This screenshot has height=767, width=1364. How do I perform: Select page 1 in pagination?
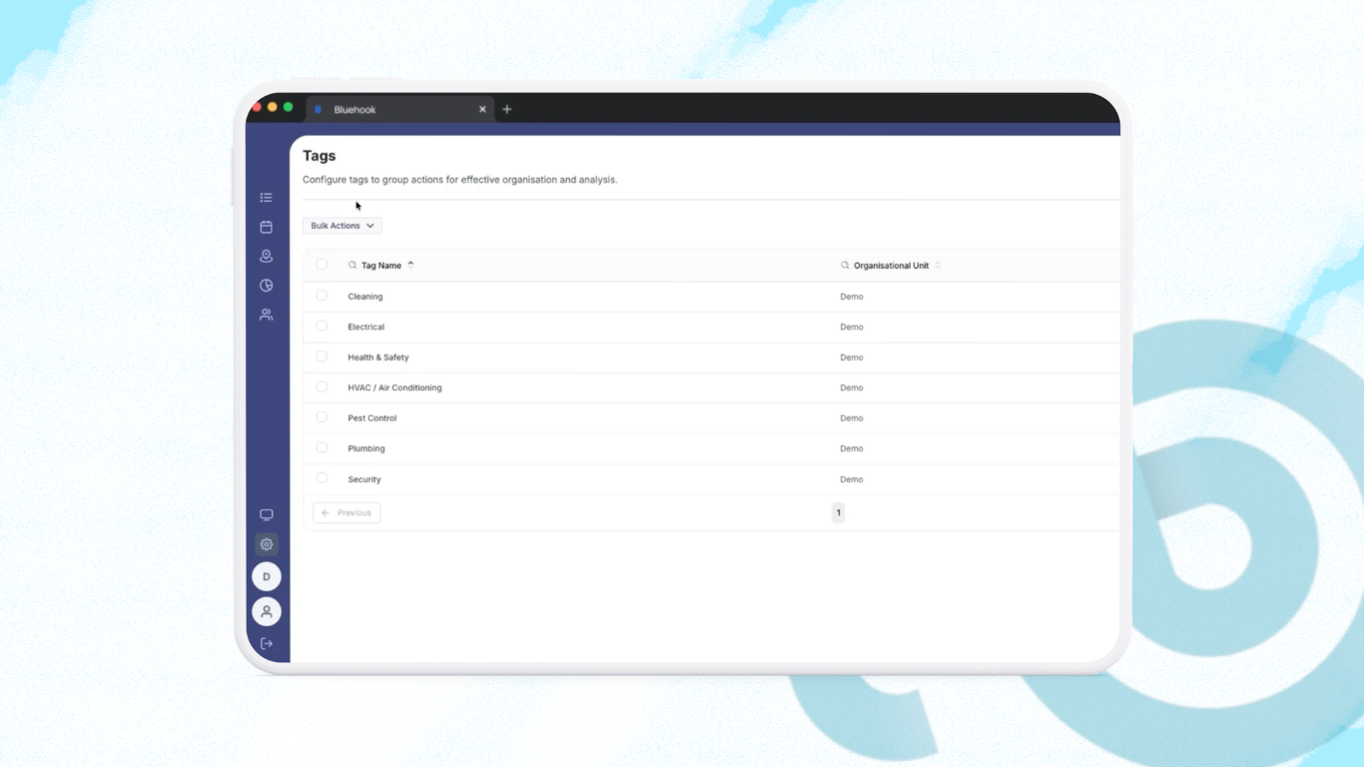click(x=839, y=513)
